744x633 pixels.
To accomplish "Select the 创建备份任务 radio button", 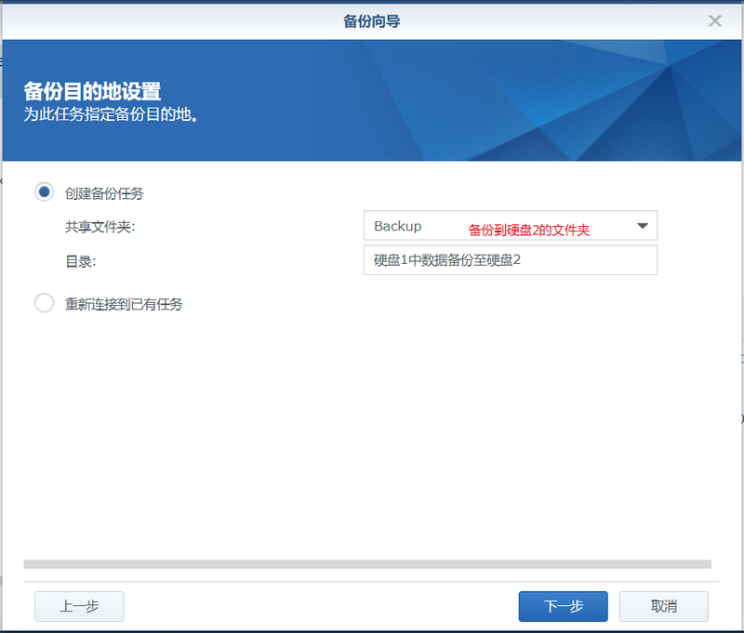I will (44, 192).
